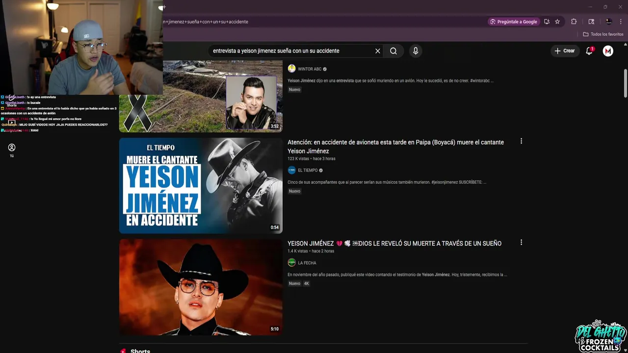Open the YouTube account avatar menu
The image size is (628, 353).
(608, 51)
